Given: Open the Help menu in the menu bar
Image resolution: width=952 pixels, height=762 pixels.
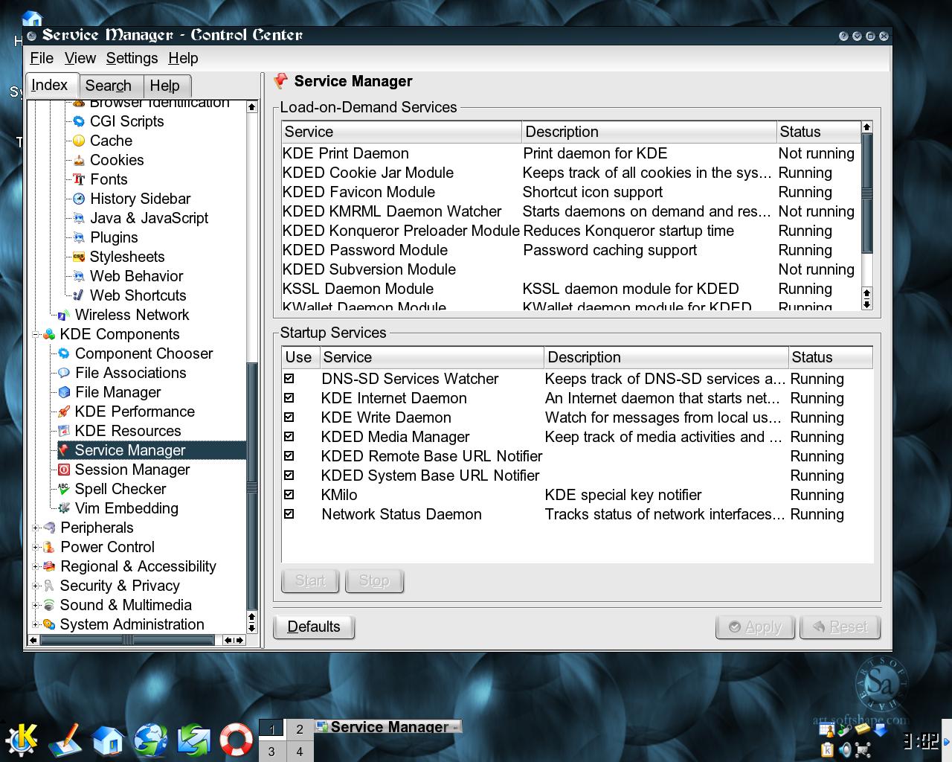Looking at the screenshot, I should coord(183,58).
